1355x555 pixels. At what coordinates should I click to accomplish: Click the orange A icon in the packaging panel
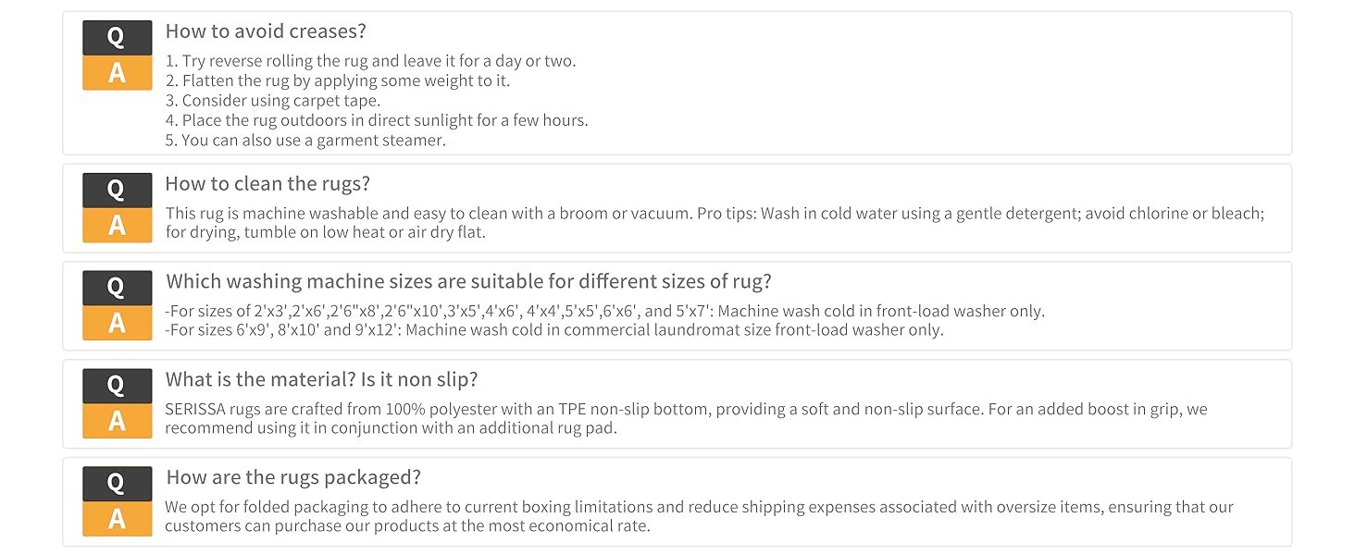pos(117,519)
